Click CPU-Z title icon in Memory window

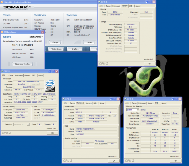[x=100, y=2]
